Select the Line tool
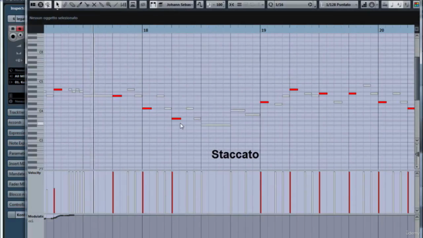Viewport: 423px width, 238px height. (x=116, y=5)
